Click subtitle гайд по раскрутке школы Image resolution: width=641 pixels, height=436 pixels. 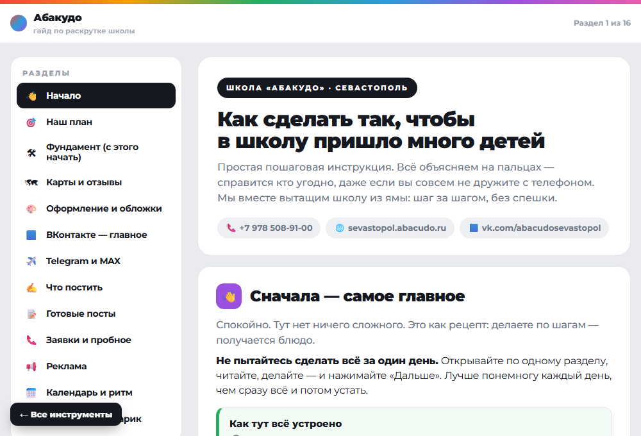click(x=84, y=31)
